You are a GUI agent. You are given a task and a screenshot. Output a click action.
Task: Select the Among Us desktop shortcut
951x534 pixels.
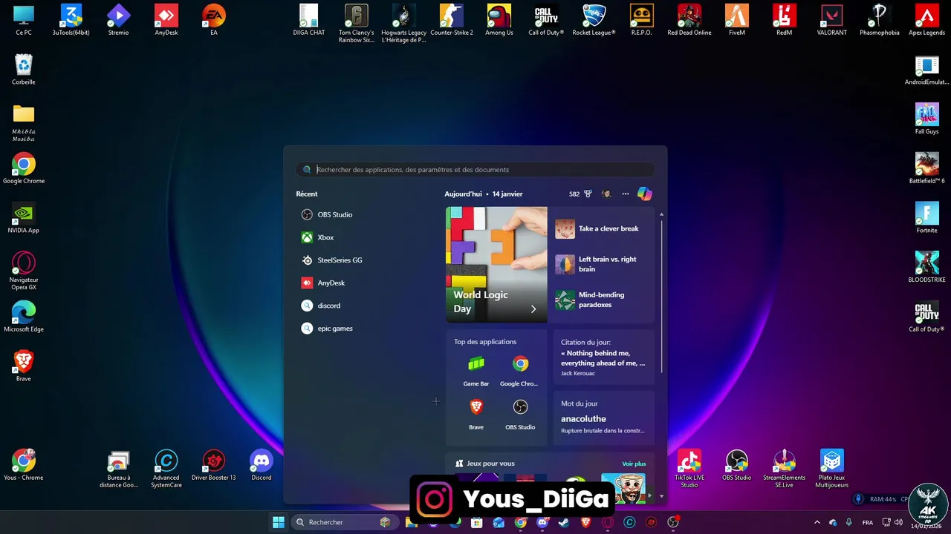coord(499,20)
